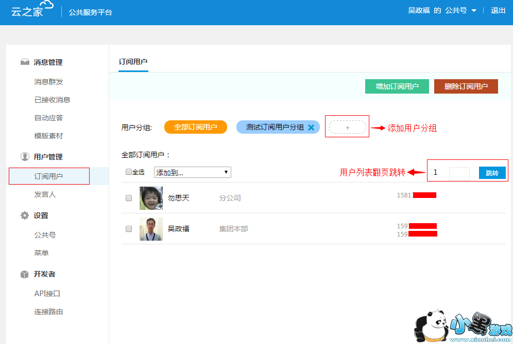
Task: Select 订阅用户 in the sidebar
Action: click(48, 176)
